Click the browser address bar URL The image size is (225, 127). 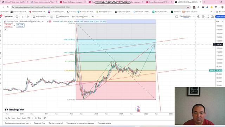point(42,7)
